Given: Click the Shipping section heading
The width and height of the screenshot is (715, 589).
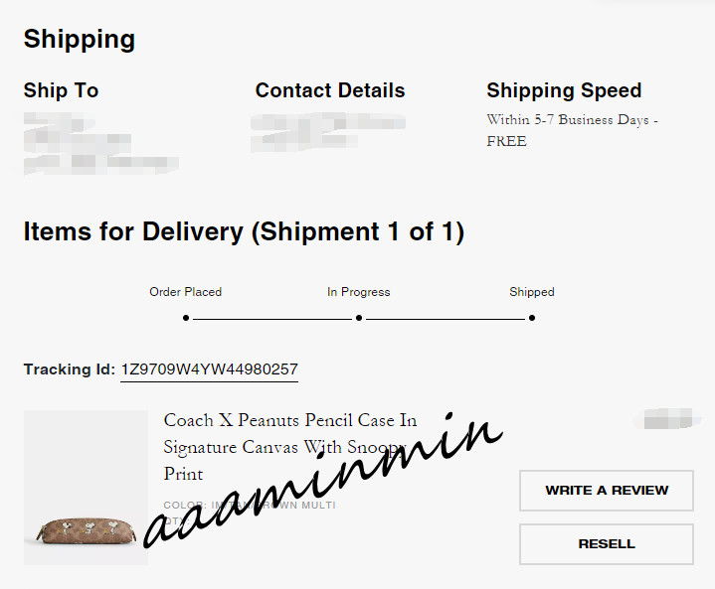Looking at the screenshot, I should pyautogui.click(x=80, y=40).
